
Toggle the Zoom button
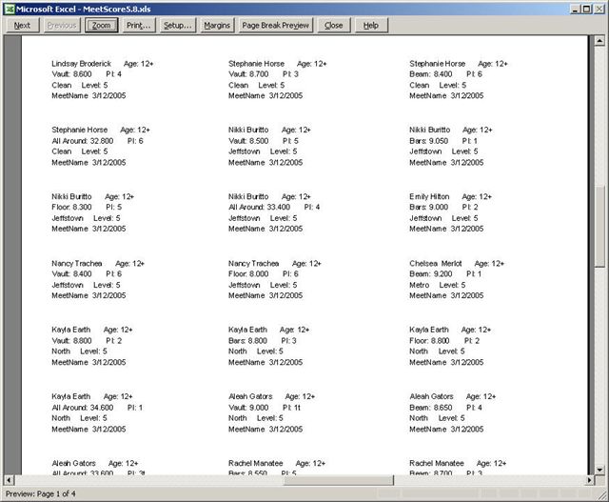102,26
